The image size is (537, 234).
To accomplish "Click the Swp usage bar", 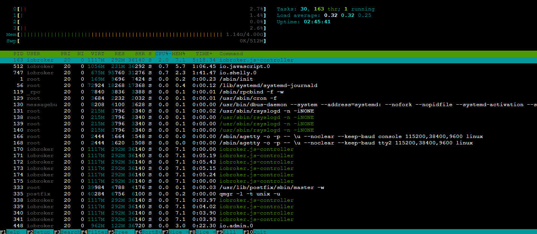I will (136, 41).
